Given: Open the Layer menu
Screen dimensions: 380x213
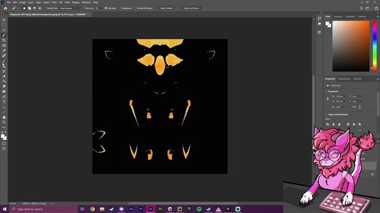Looking at the screenshot, I should (x=31, y=2).
